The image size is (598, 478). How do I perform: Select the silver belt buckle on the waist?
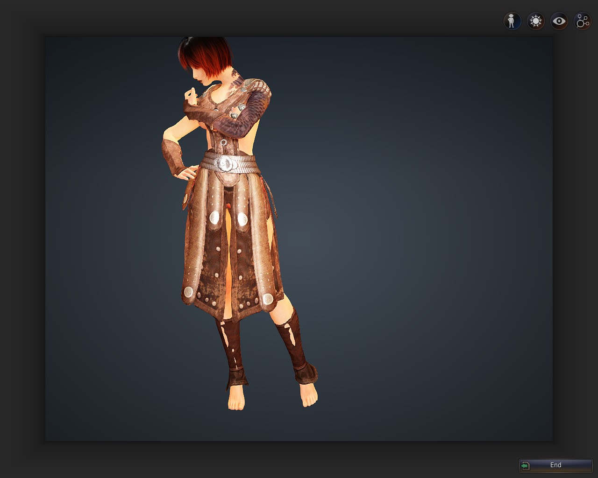pyautogui.click(x=225, y=163)
